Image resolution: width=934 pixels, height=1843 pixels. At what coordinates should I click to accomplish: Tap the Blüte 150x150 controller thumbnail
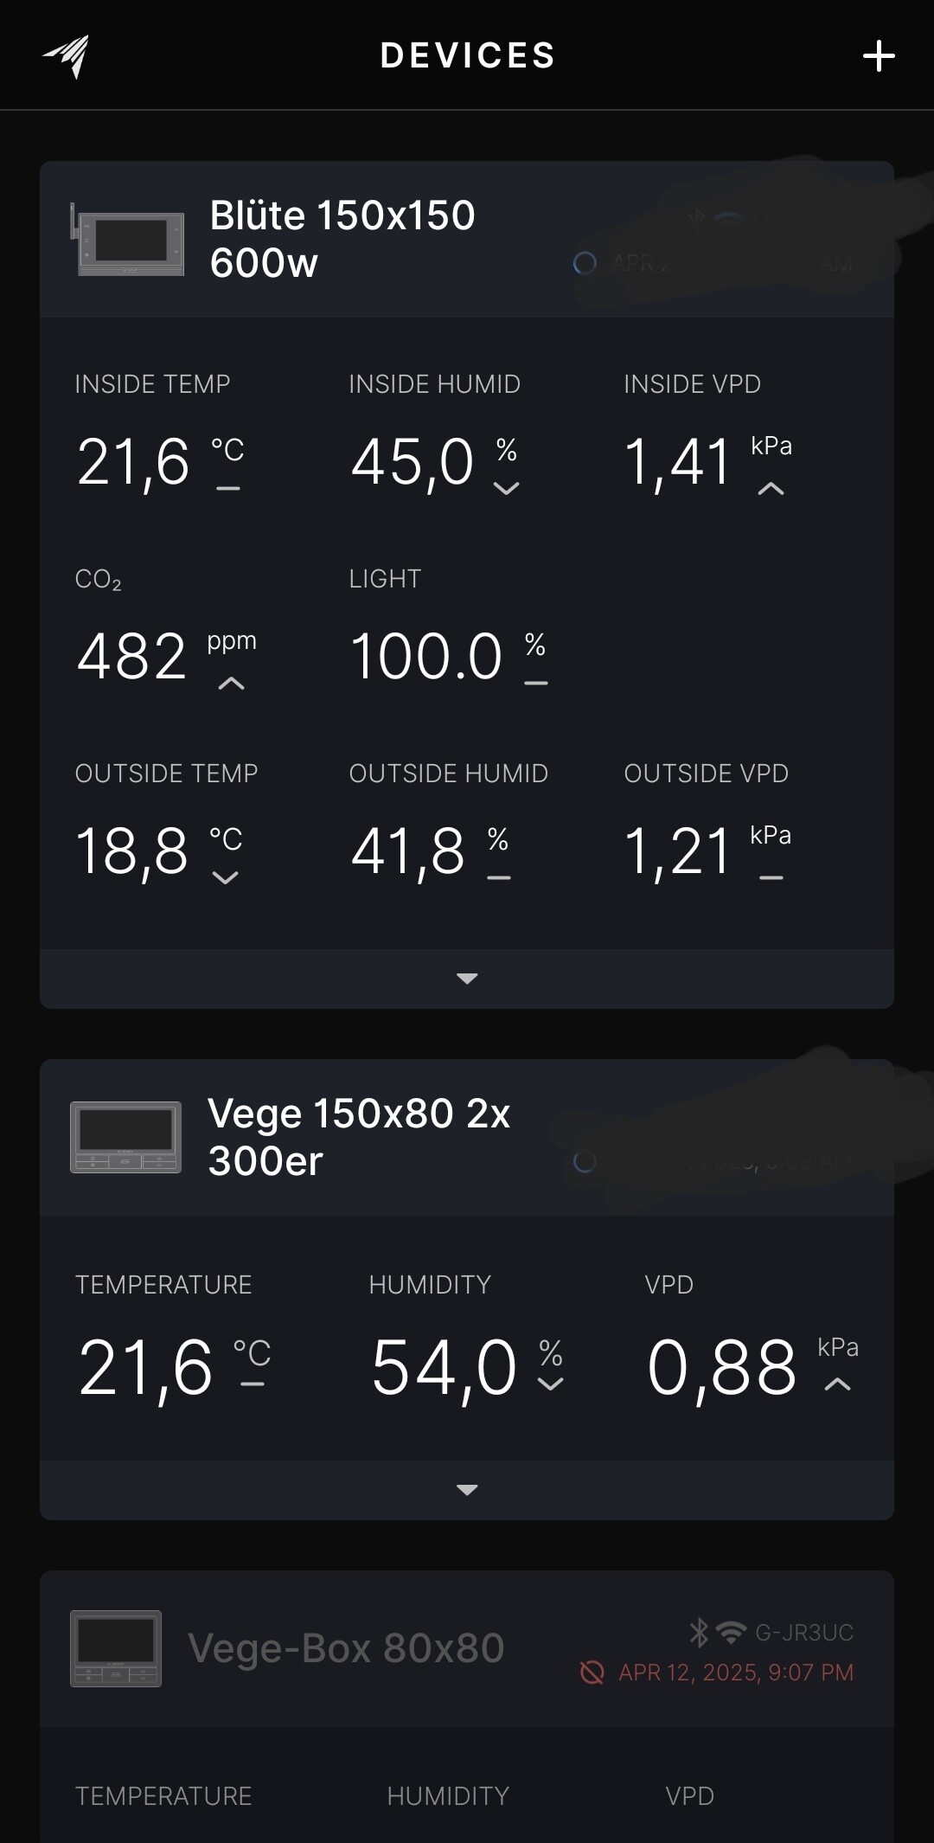[x=128, y=240]
